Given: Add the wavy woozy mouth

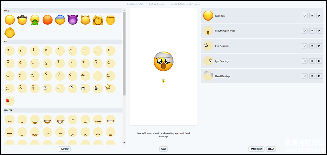Looking at the screenshot, I should click(98, 120).
